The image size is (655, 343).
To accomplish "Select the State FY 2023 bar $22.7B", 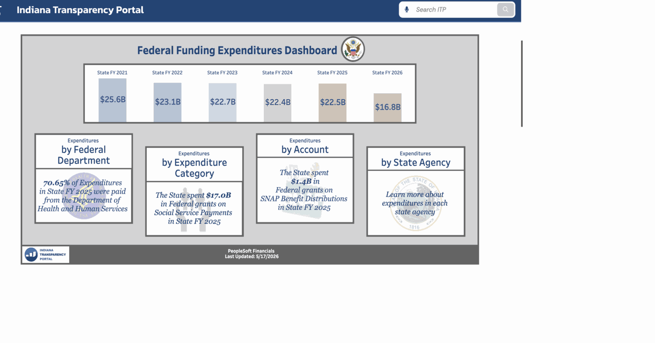I will (x=223, y=102).
